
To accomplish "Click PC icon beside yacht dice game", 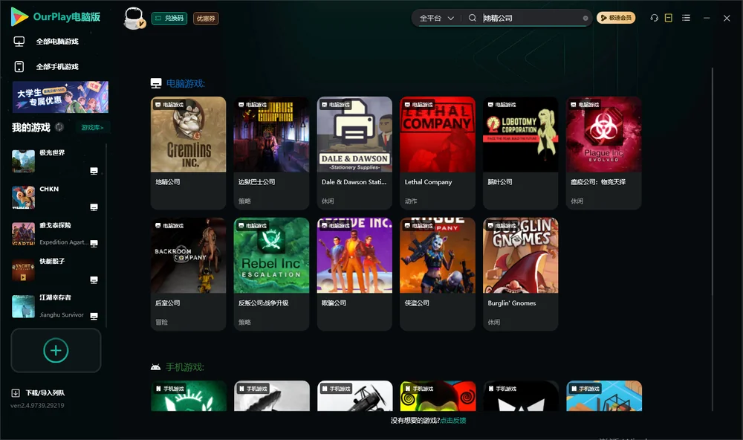I will [94, 279].
